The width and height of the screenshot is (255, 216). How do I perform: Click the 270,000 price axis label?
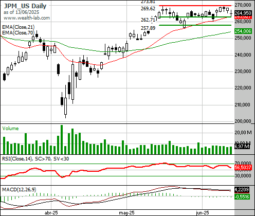coord(243,5)
